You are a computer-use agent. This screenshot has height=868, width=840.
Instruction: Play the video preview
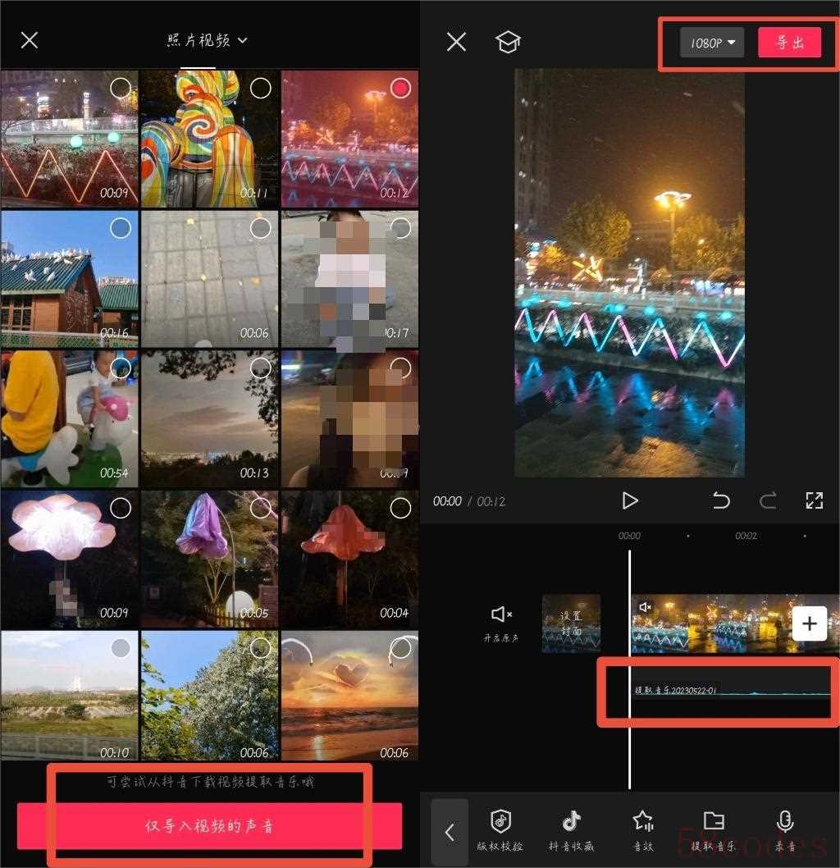pos(629,500)
